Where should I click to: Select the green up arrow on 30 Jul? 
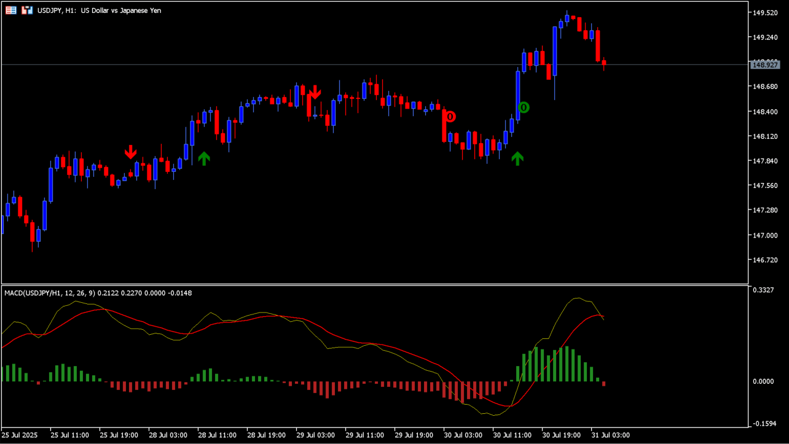517,158
